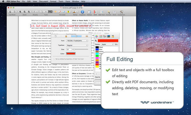Click the page icon in Text Properties
Viewport: 191px width, 115px height.
click(x=56, y=36)
